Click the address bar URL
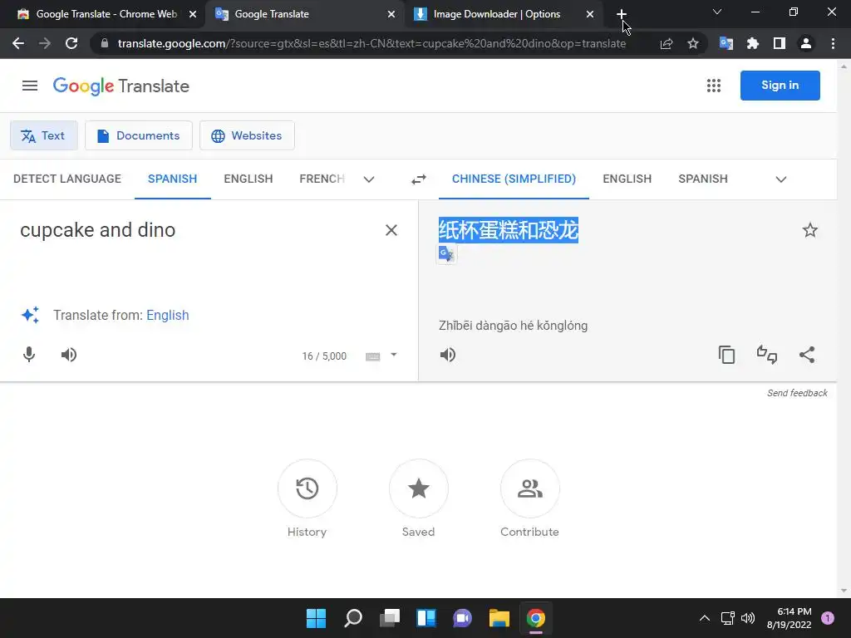Viewport: 851px width, 638px height. click(x=371, y=43)
